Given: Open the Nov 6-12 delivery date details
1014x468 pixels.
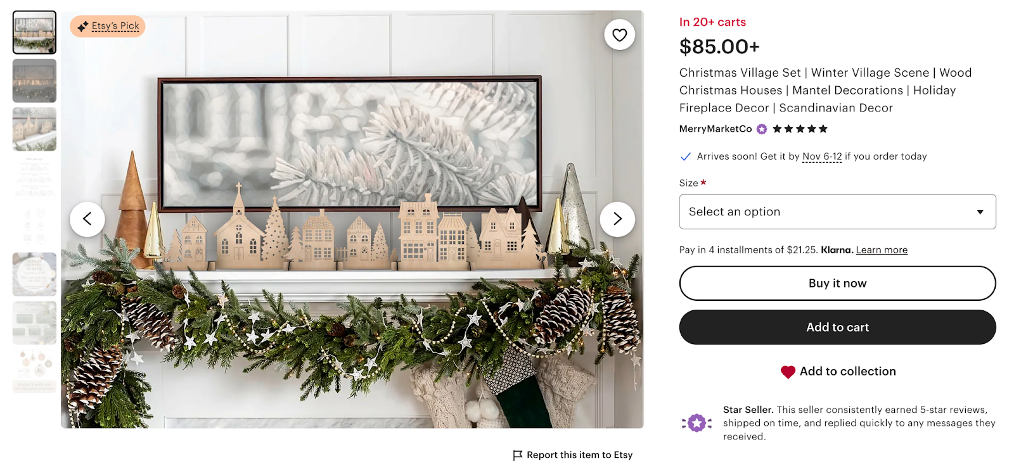Looking at the screenshot, I should tap(822, 156).
